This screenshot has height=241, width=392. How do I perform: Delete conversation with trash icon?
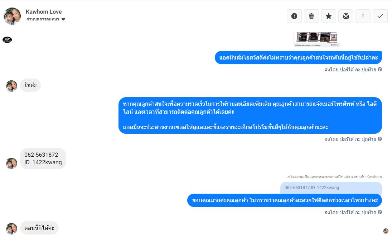pos(311,16)
